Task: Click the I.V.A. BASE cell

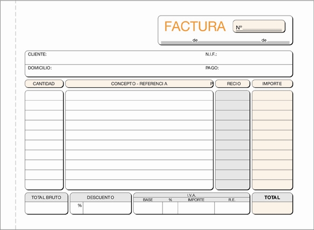Action: (x=148, y=208)
